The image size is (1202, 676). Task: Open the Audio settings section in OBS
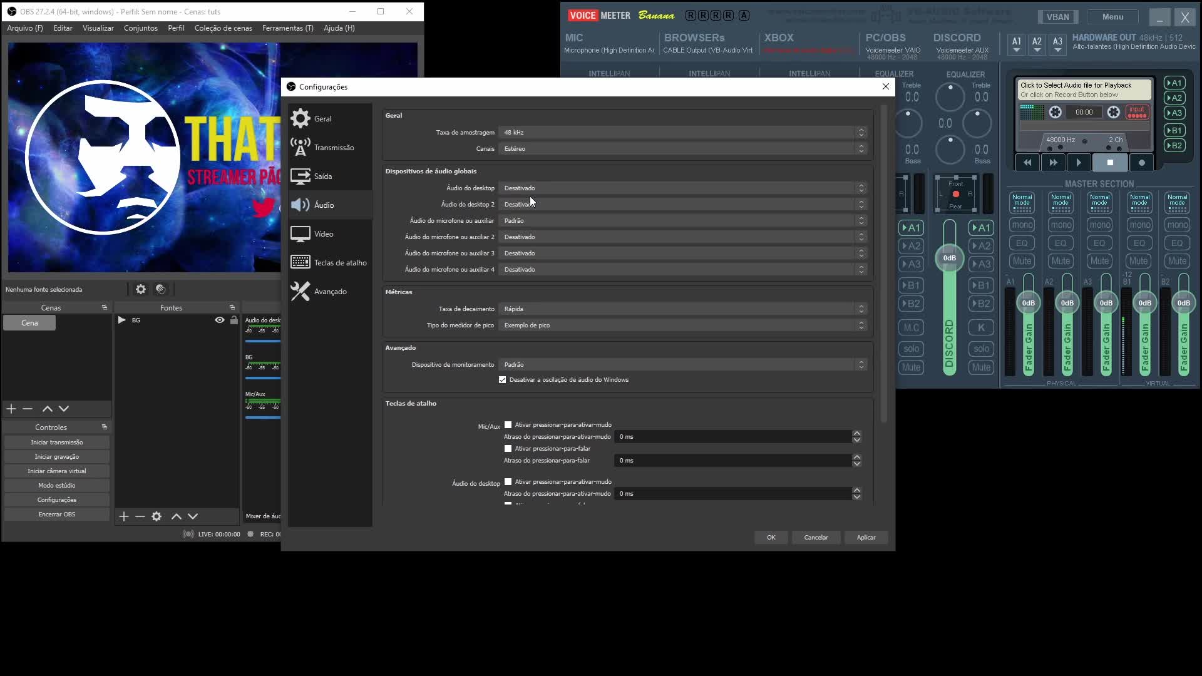coord(323,205)
